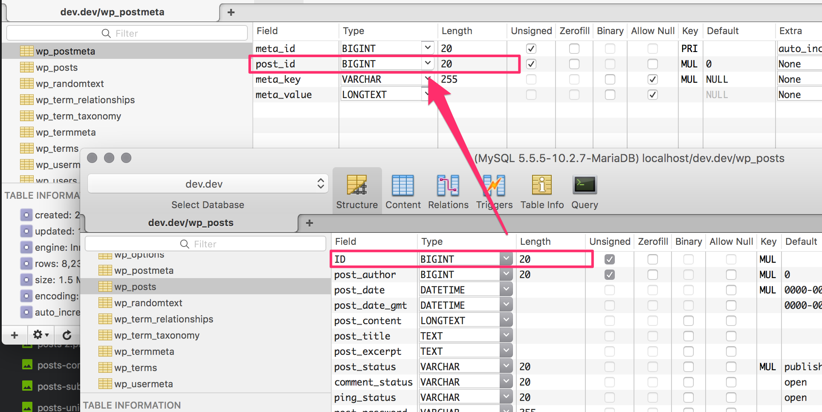Toggle Unsigned for post_author field
The height and width of the screenshot is (412, 822).
point(610,275)
